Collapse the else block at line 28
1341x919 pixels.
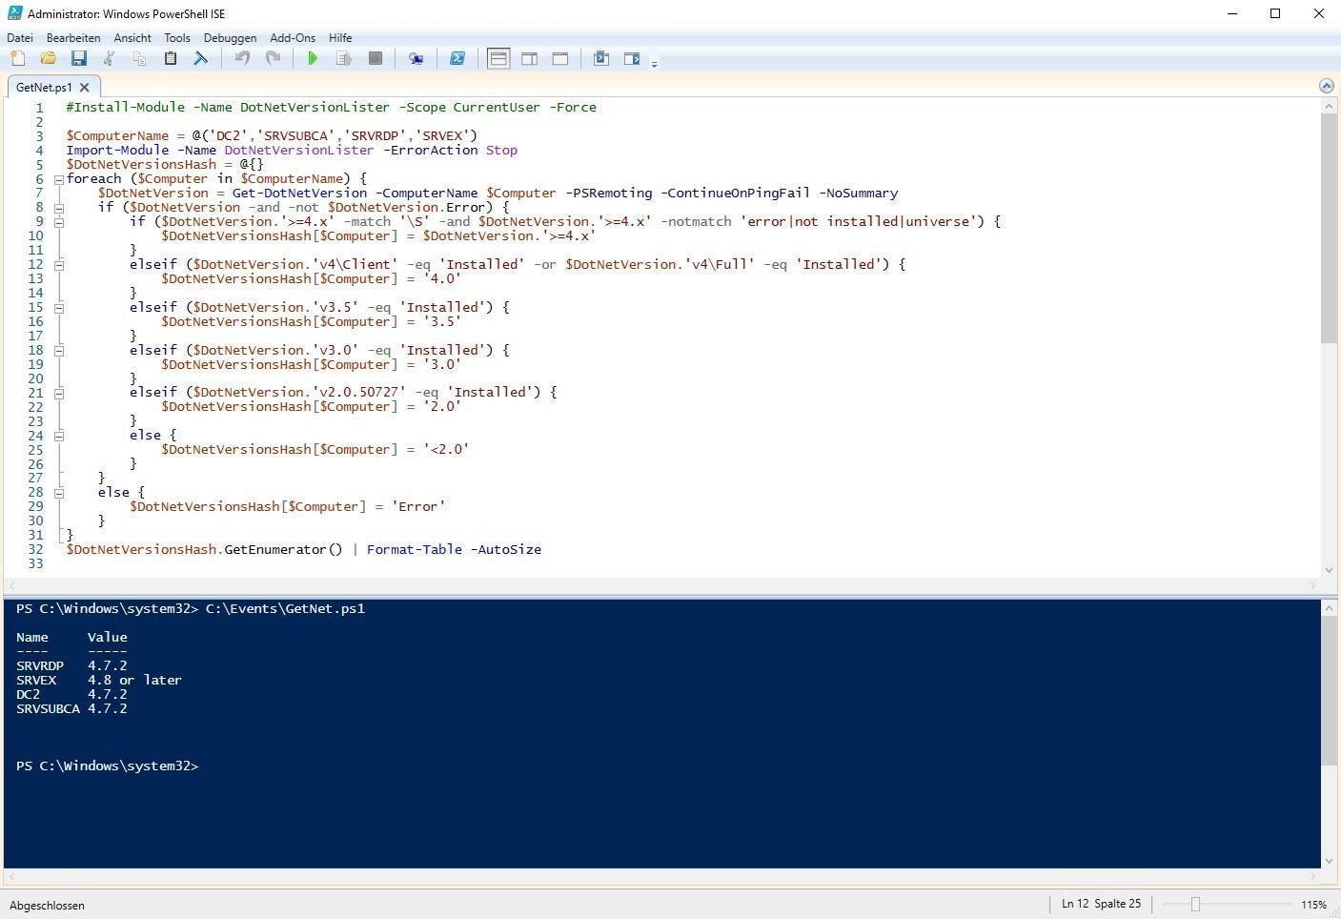(x=58, y=493)
